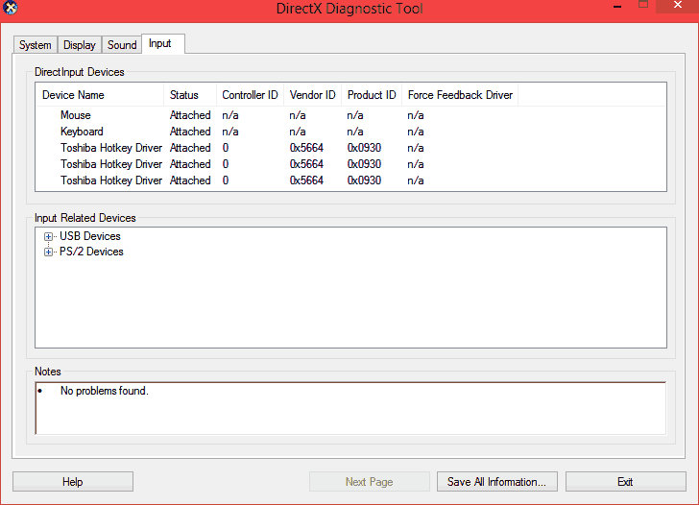The image size is (699, 505).
Task: Click the Product ID column header
Action: click(372, 95)
